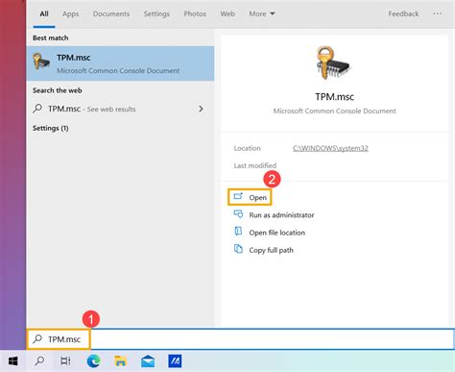Click the taskbar search magnifier icon
The image size is (455, 372).
(x=39, y=361)
